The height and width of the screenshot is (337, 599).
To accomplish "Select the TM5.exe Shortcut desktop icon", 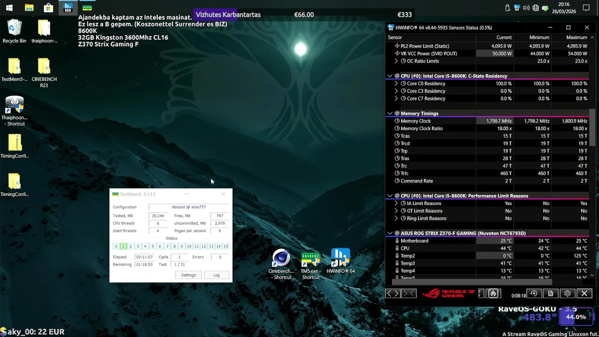I will click(x=311, y=265).
